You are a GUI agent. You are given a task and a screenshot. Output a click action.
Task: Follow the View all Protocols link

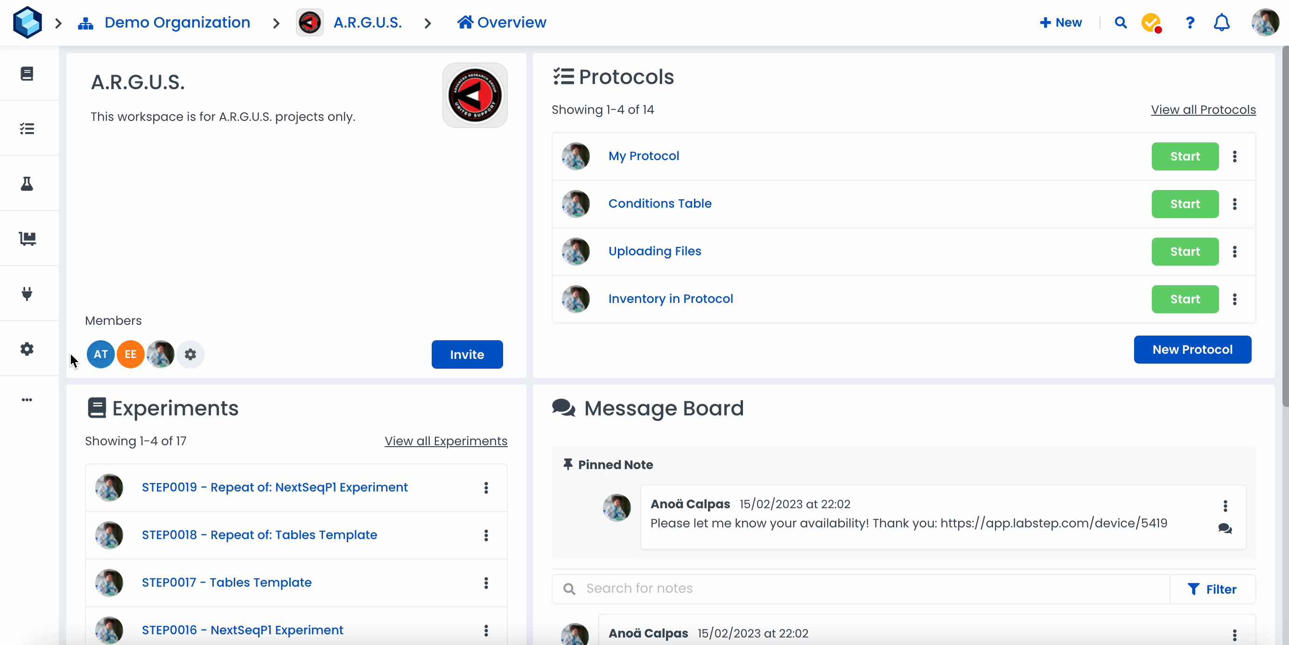(1203, 110)
